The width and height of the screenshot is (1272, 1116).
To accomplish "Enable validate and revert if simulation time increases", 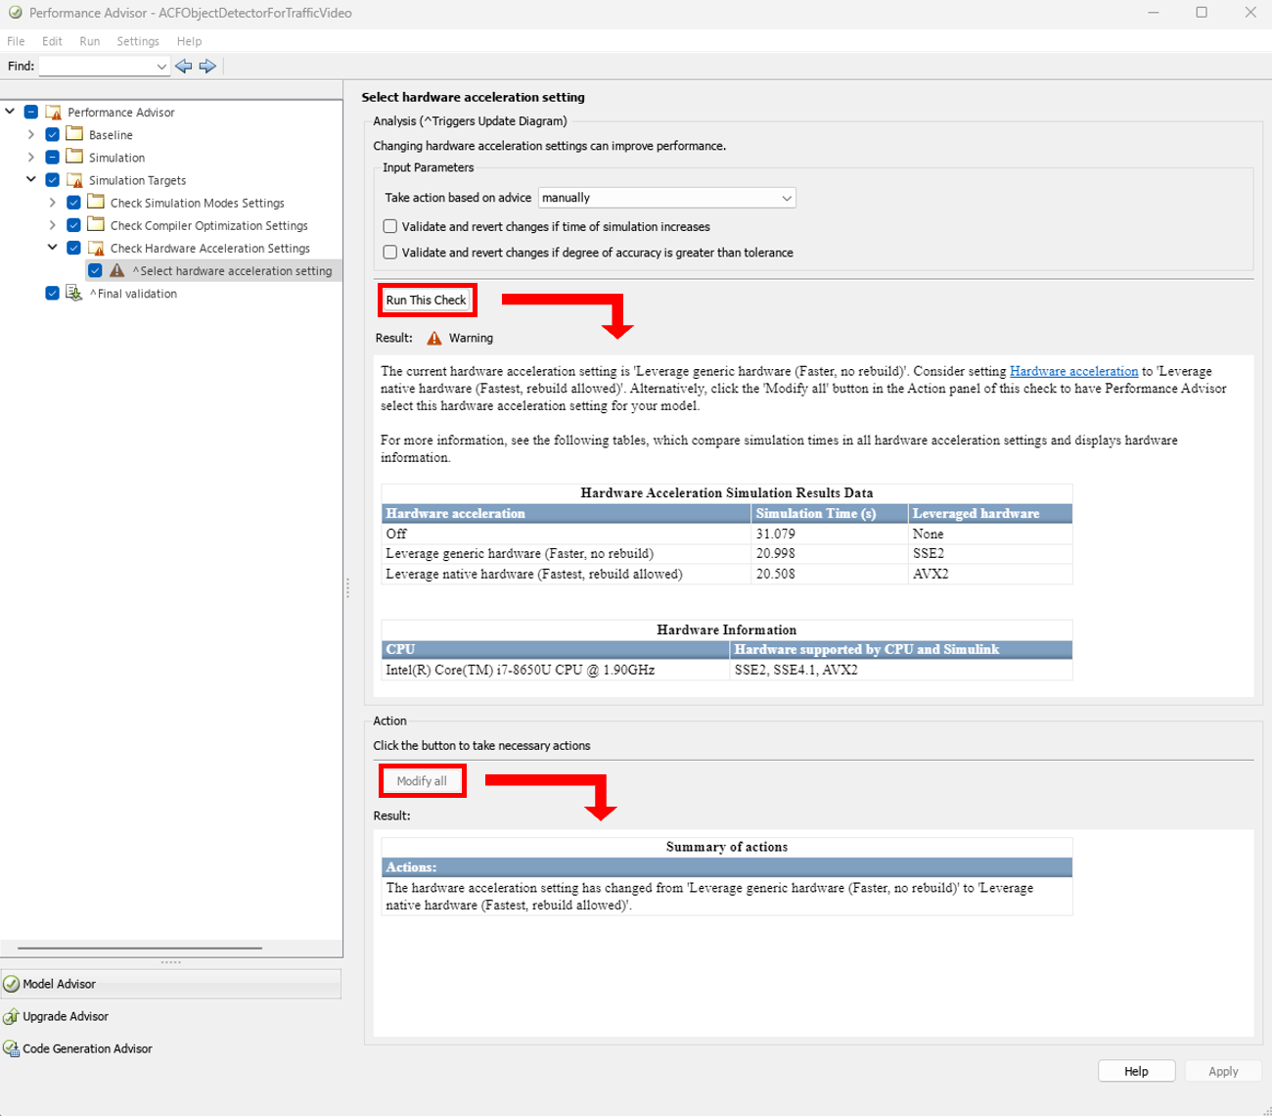I will tap(390, 226).
